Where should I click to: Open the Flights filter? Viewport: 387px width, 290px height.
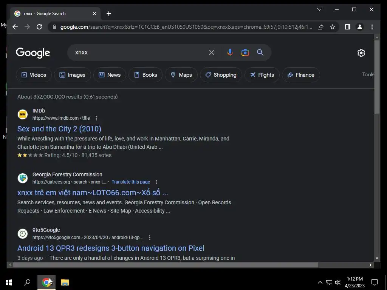coord(262,75)
